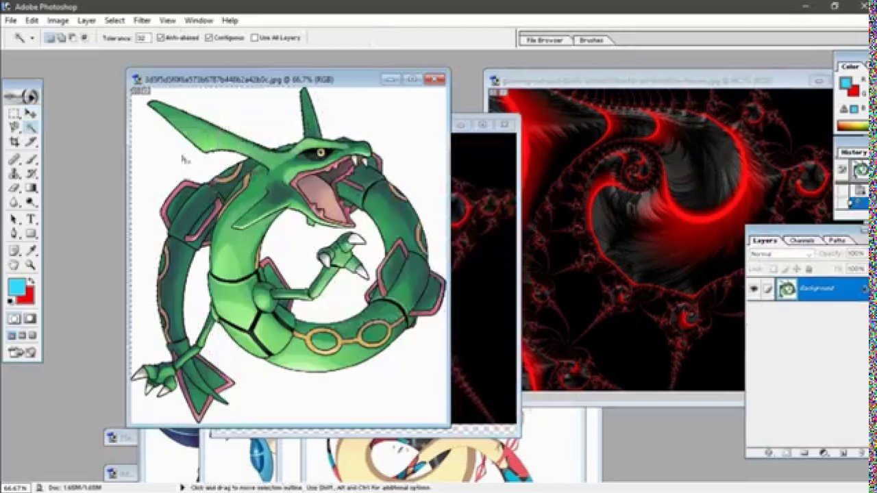Switch to the Channels tab
The image size is (877, 493).
tap(802, 240)
